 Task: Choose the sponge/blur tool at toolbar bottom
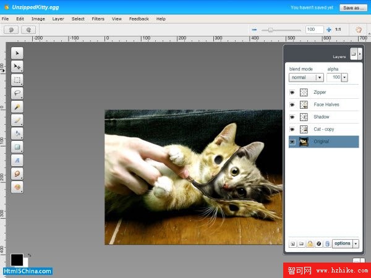point(17,187)
